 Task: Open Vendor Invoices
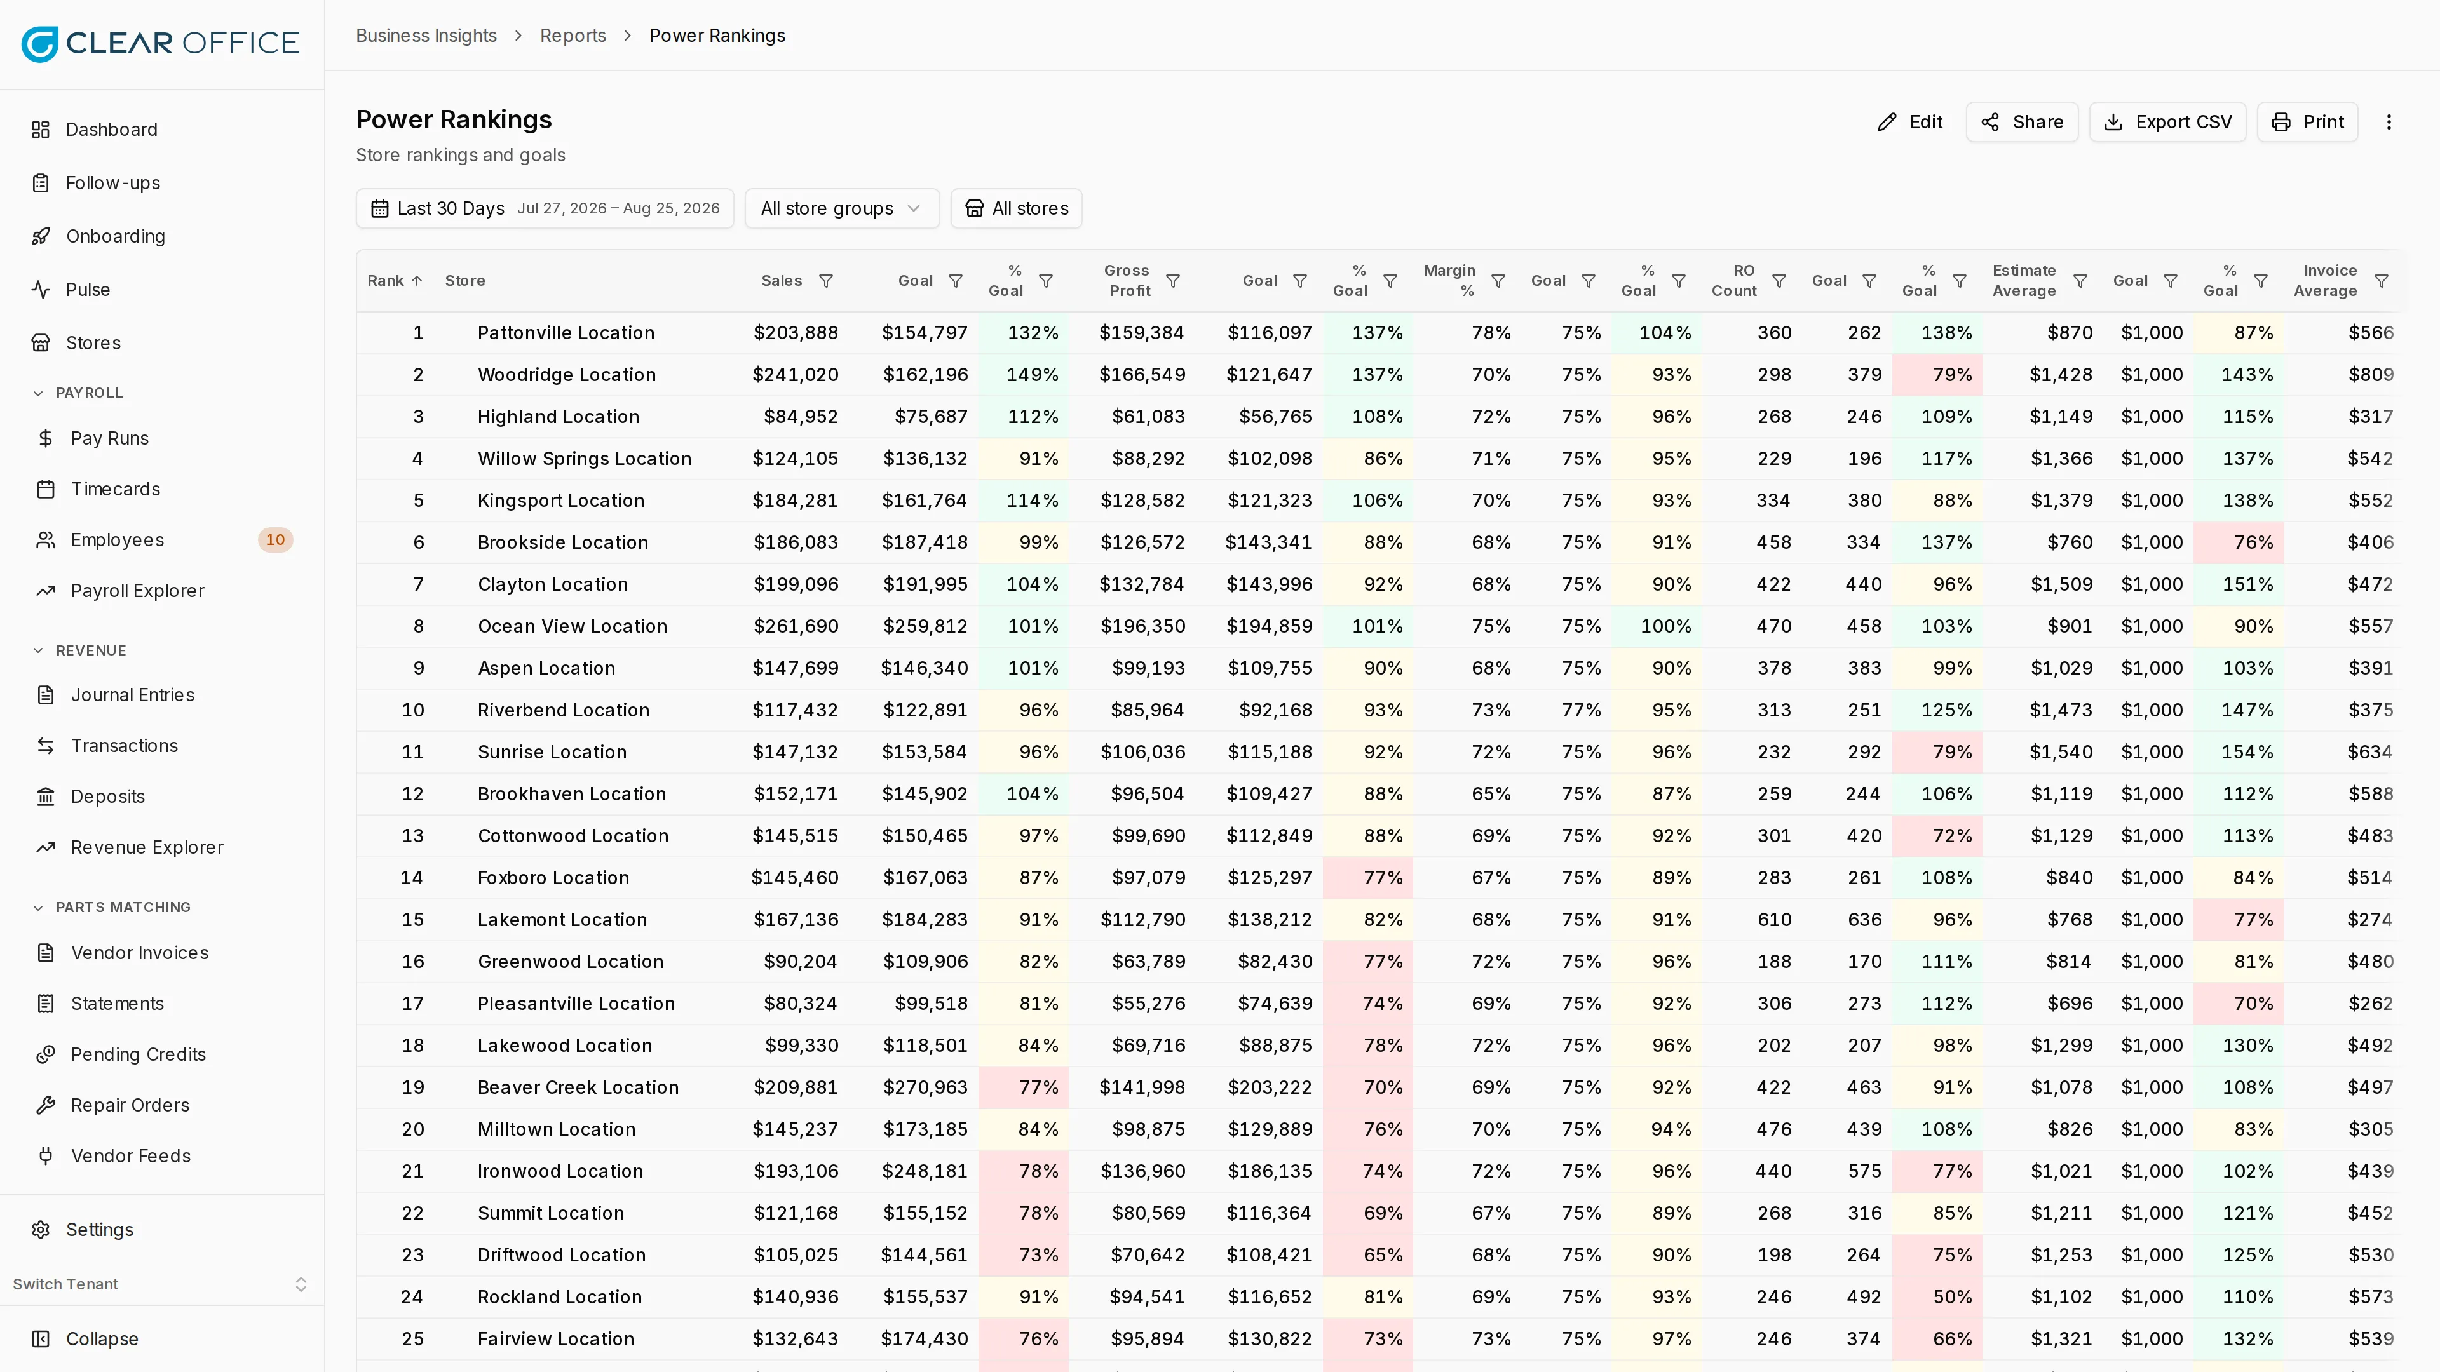[162, 953]
